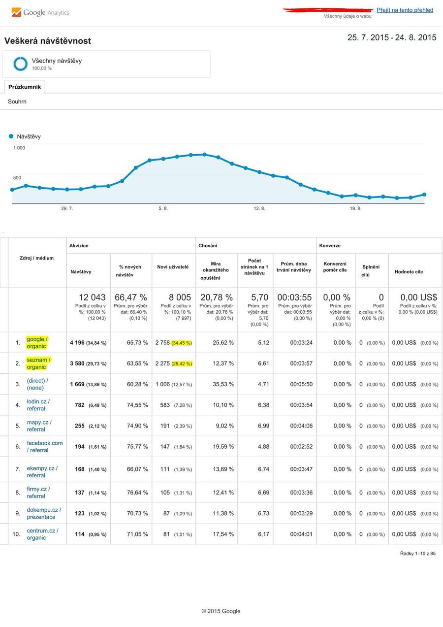The height and width of the screenshot is (627, 443).
Task: Click the date range 25. 7. 2015 - 24. 8. 2015
Action: point(392,37)
